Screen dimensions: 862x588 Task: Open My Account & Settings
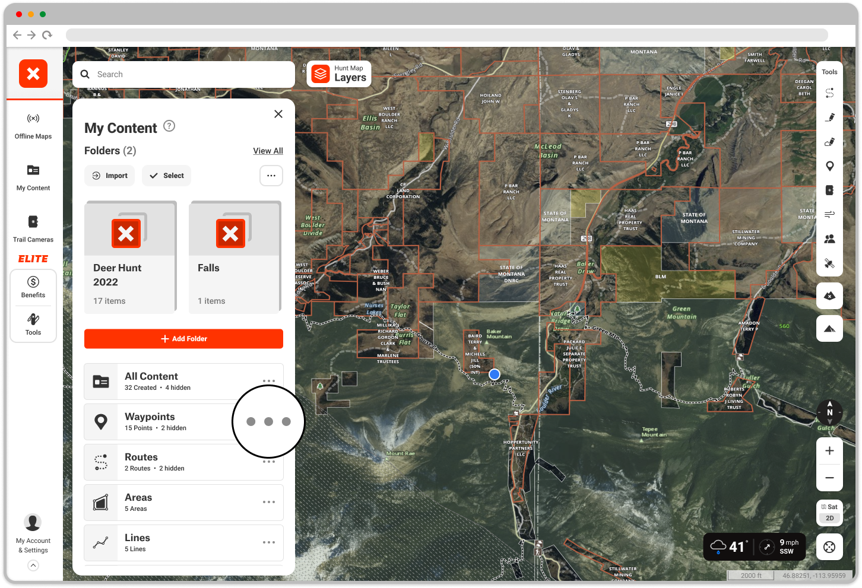[x=33, y=534]
